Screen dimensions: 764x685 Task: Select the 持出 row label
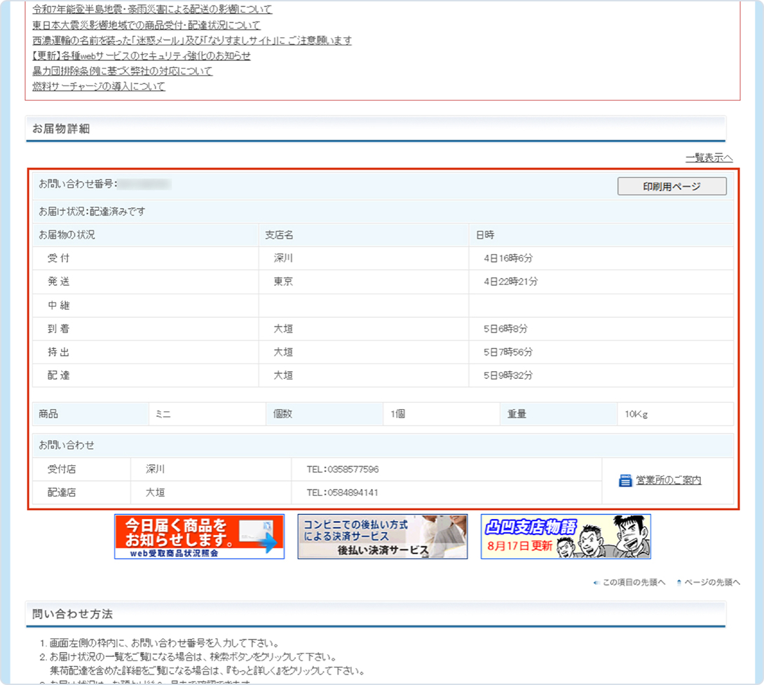pyautogui.click(x=58, y=352)
